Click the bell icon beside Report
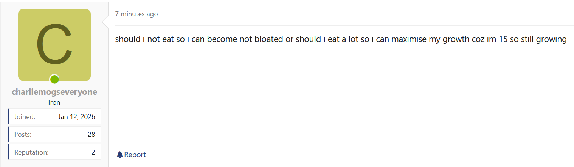Image resolution: width=574 pixels, height=167 pixels. (120, 155)
